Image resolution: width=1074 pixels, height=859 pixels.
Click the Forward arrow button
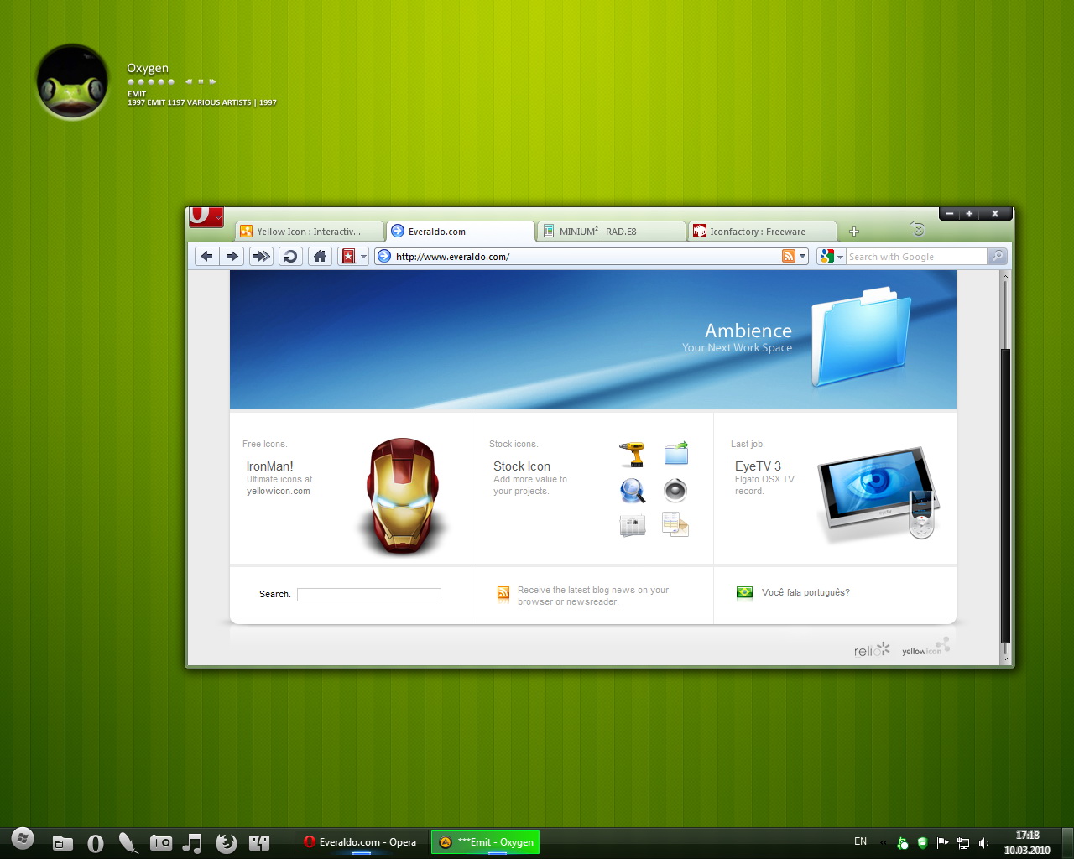232,257
